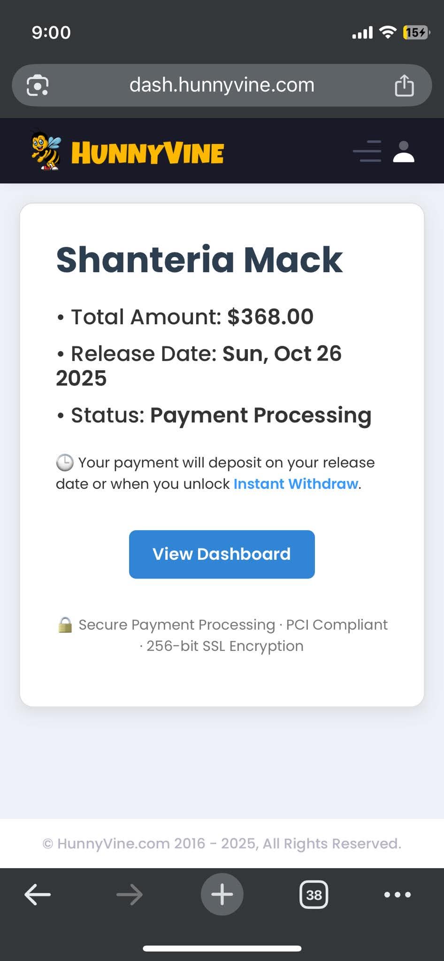
Task: Tap the bottom home indicator bar
Action: 222,948
